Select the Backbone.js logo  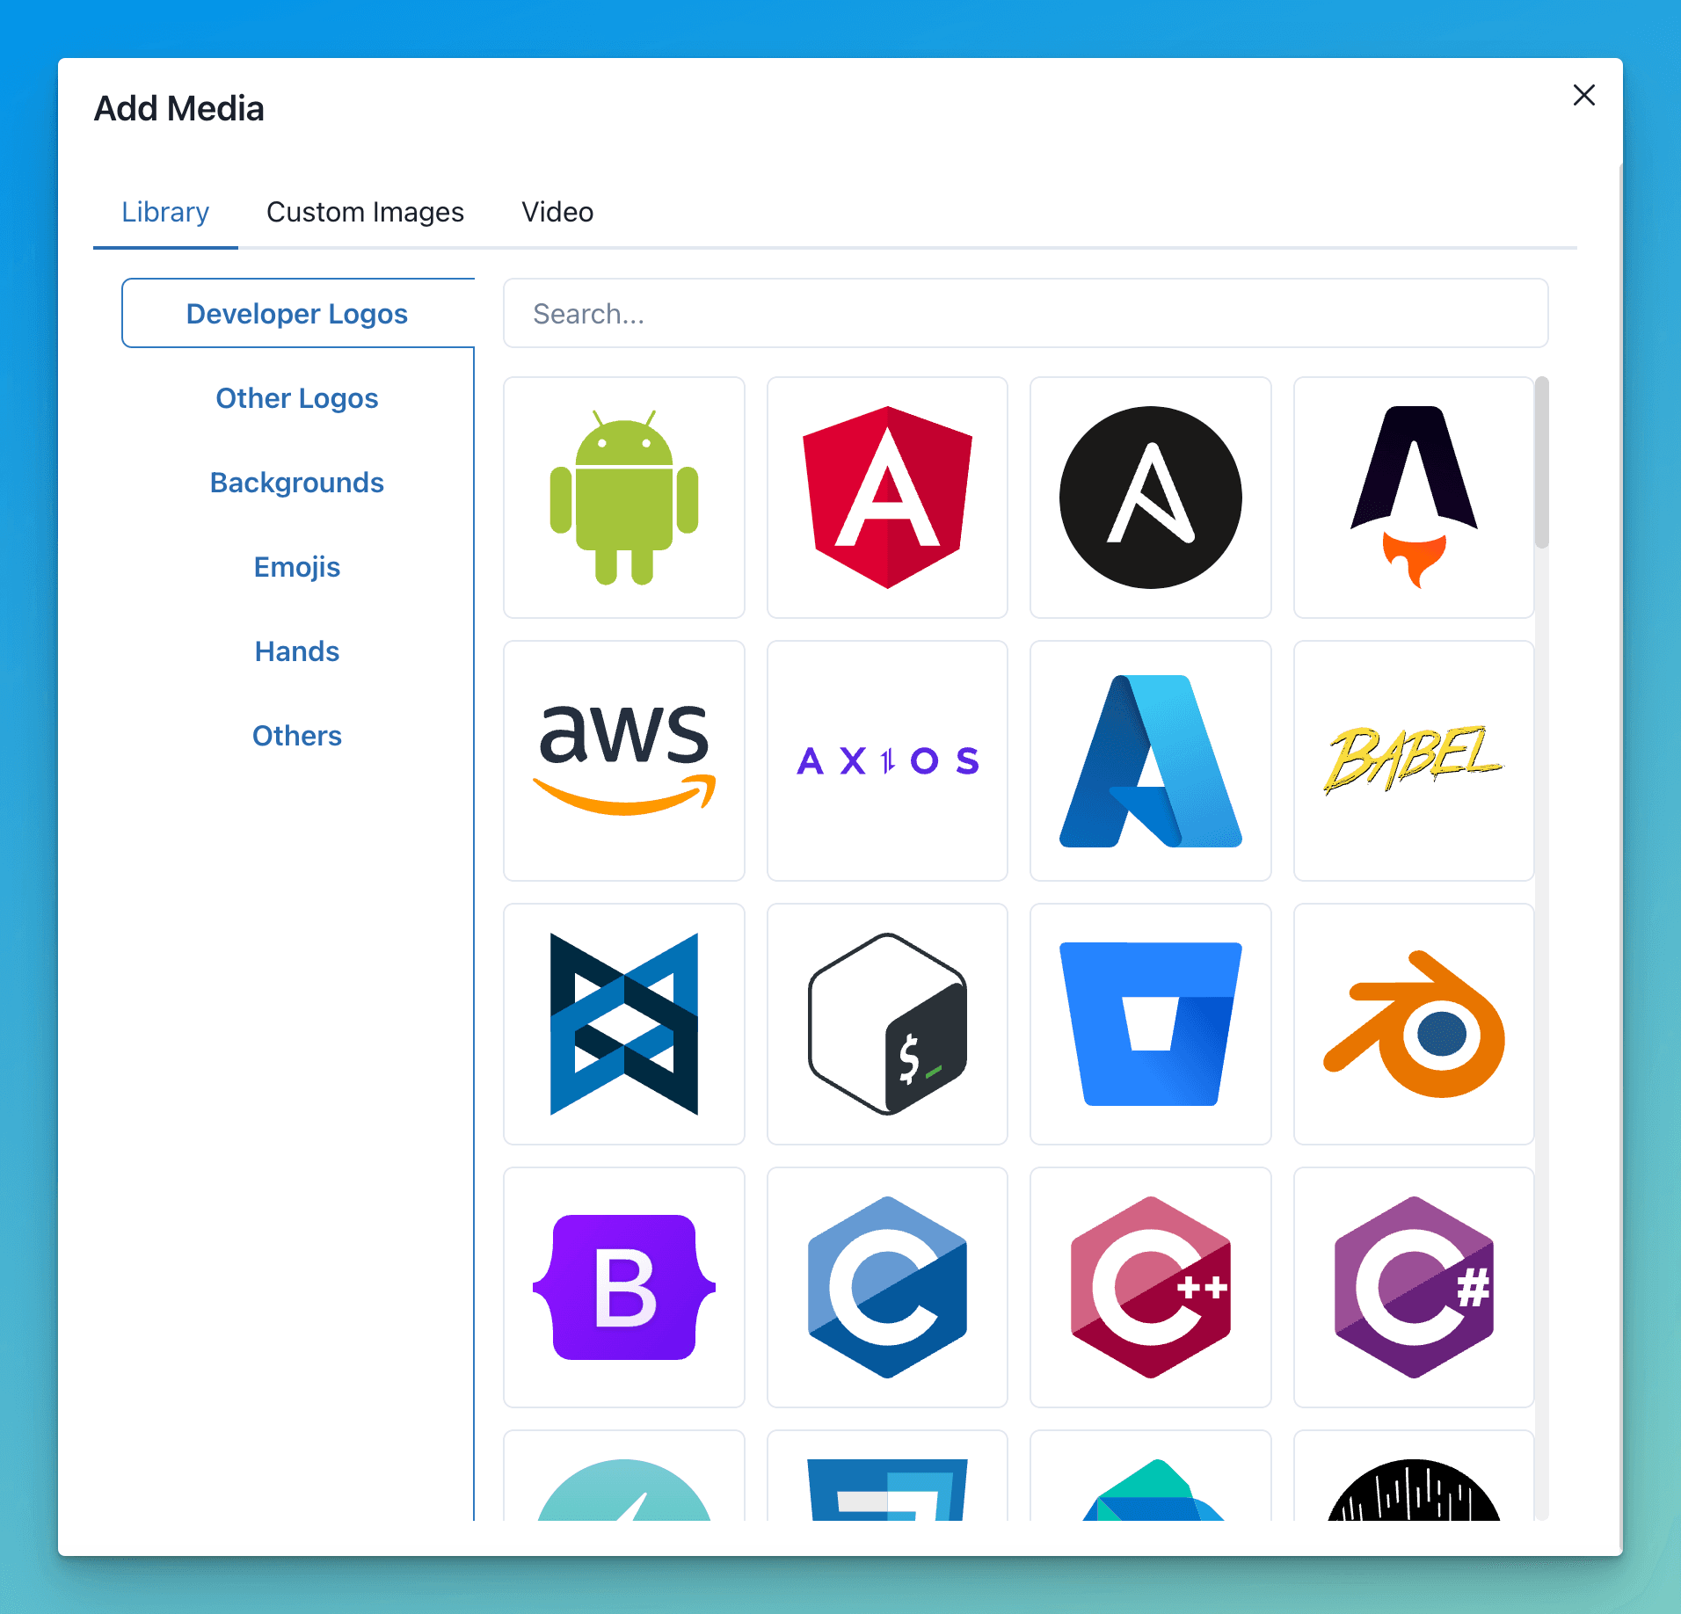click(x=624, y=1024)
